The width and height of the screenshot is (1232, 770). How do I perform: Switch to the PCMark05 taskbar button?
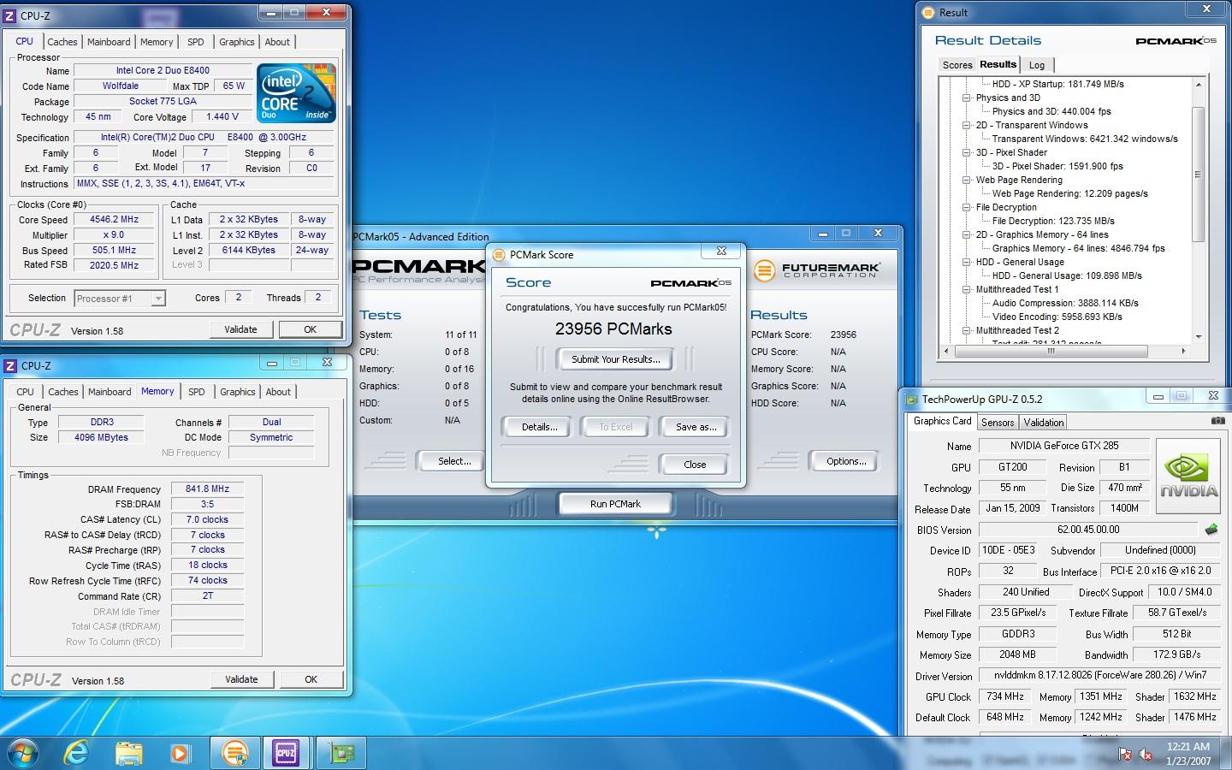[234, 753]
